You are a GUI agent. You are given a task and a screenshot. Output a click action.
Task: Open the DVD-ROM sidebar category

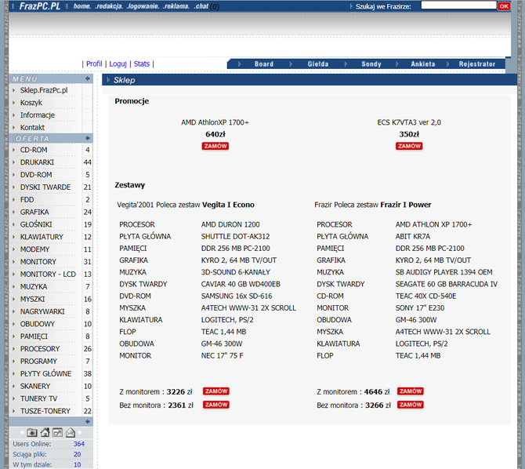point(36,175)
